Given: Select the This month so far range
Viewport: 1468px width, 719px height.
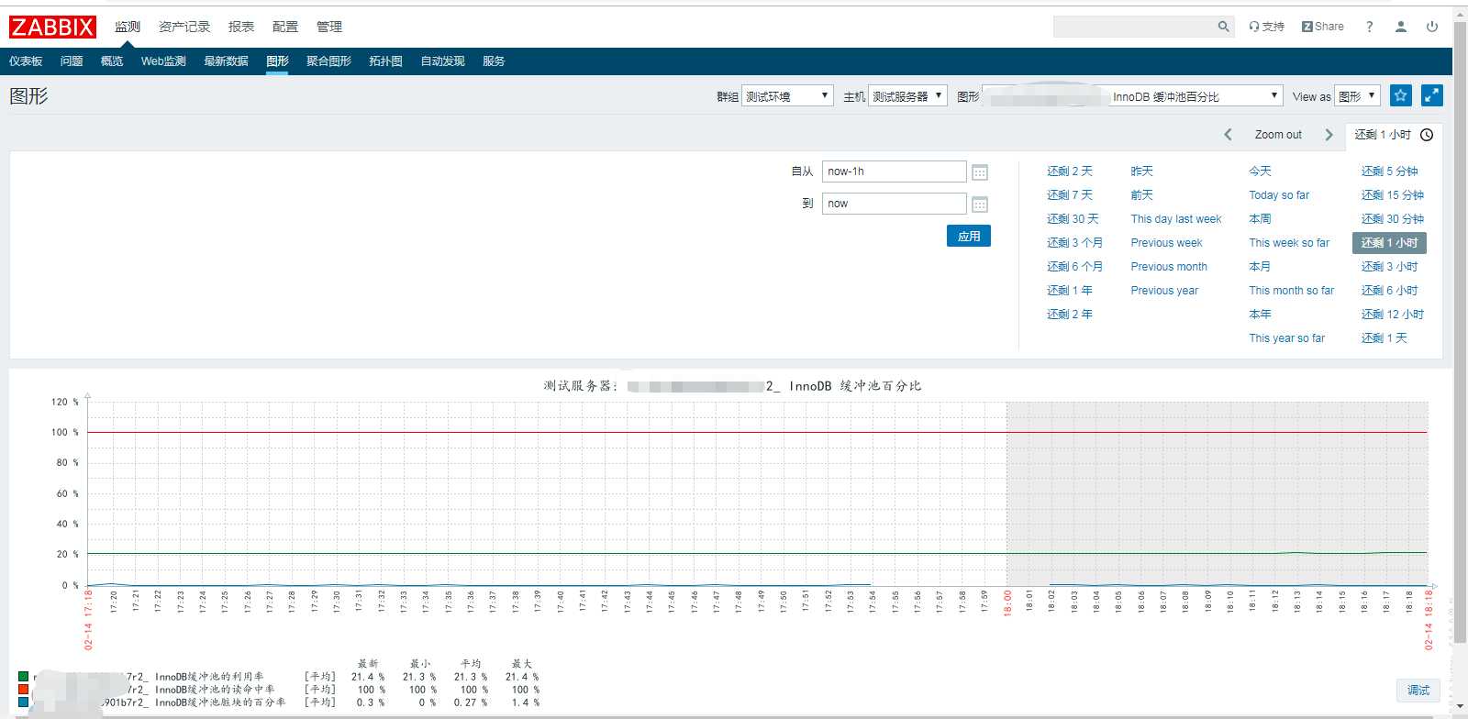Looking at the screenshot, I should 1292,291.
